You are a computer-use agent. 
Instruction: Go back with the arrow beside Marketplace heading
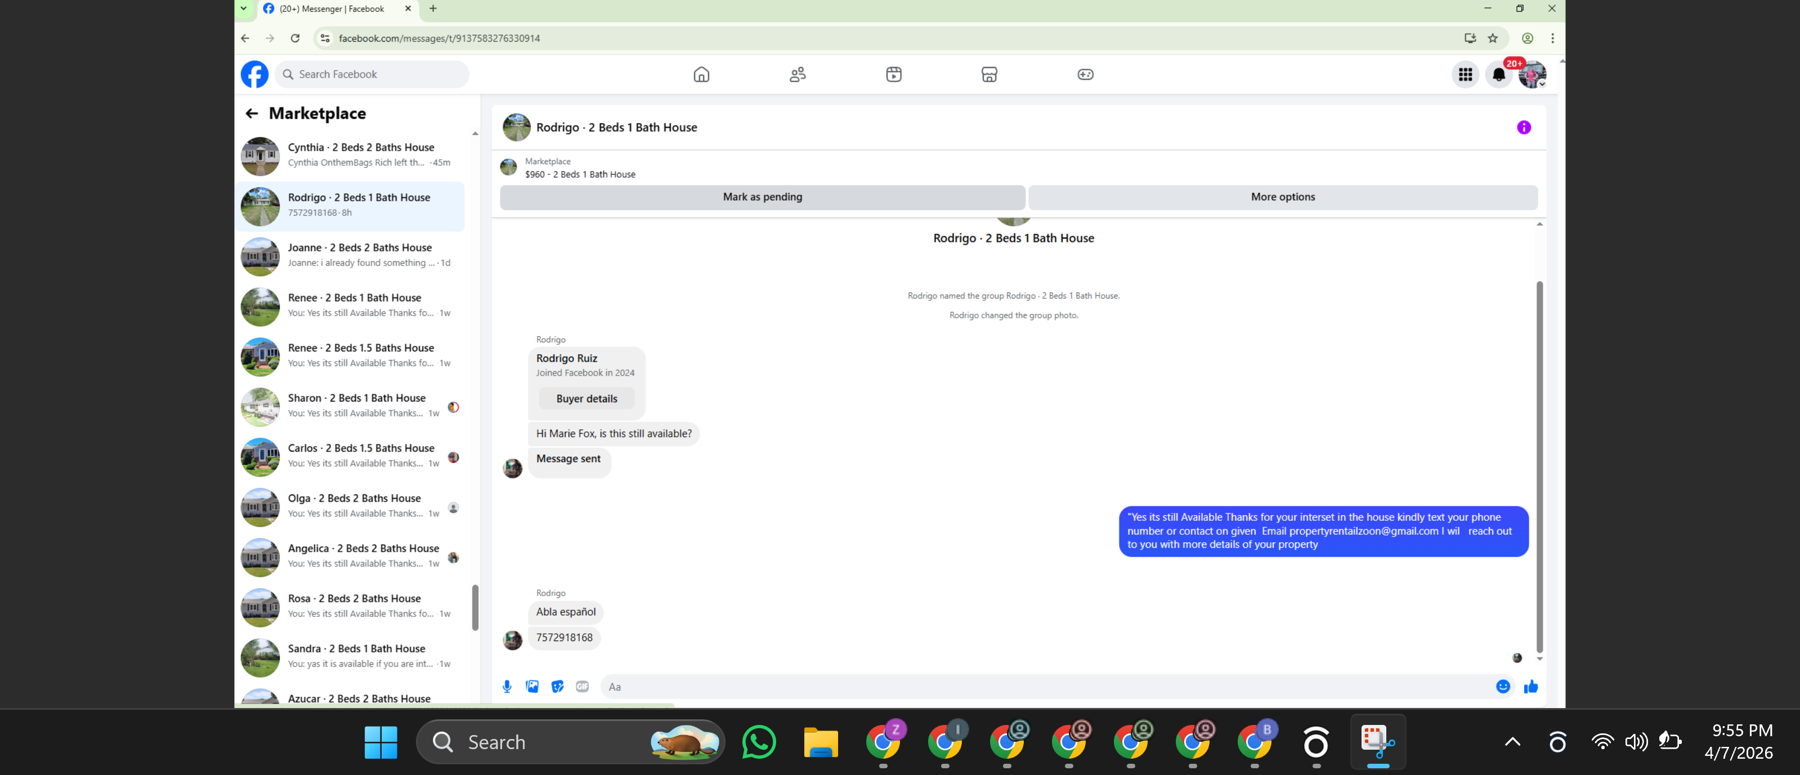(x=252, y=113)
